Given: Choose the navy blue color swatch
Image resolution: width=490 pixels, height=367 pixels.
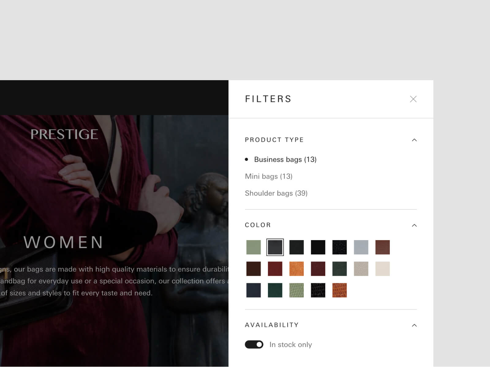Looking at the screenshot, I should pos(254,290).
